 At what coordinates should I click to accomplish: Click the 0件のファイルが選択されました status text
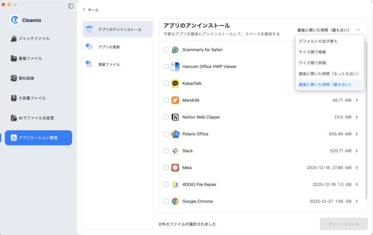[x=187, y=224]
